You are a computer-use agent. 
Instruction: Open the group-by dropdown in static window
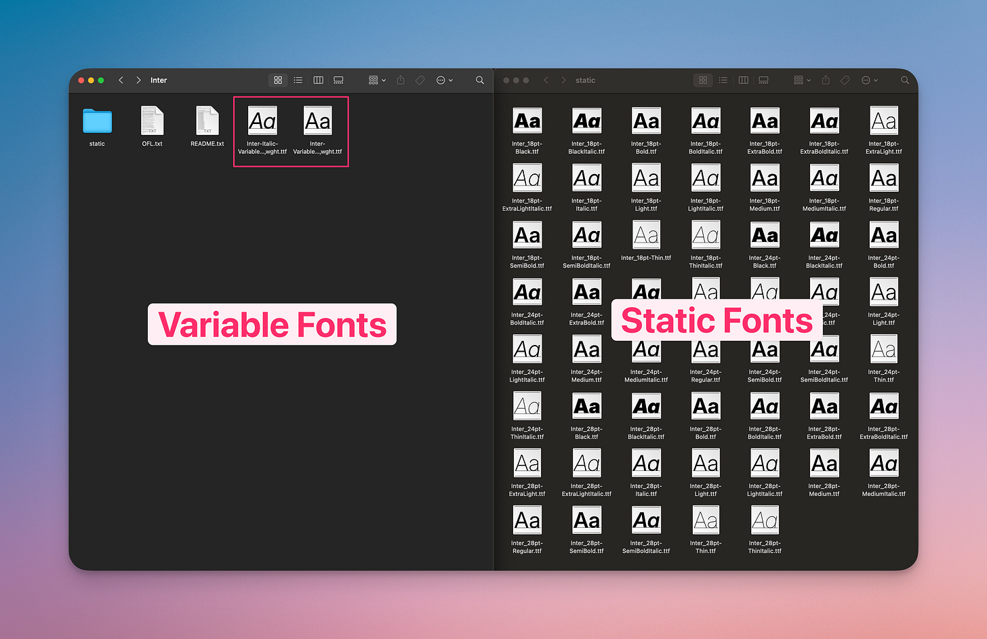pyautogui.click(x=802, y=80)
